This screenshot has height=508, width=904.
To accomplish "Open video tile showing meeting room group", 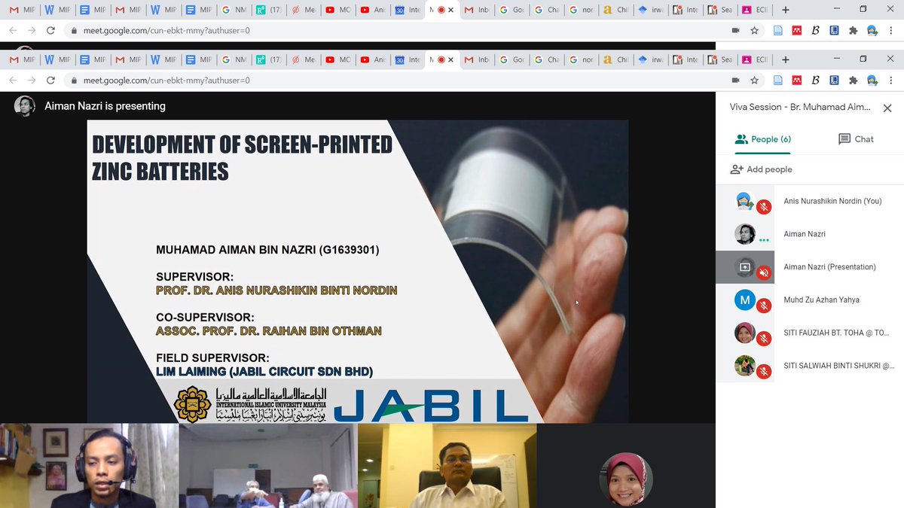I will (x=268, y=465).
